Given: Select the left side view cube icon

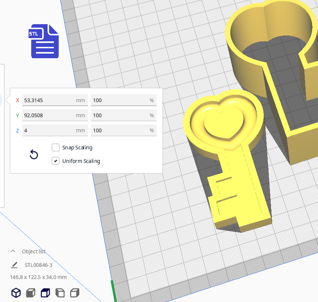Looking at the screenshot, I should 60,292.
